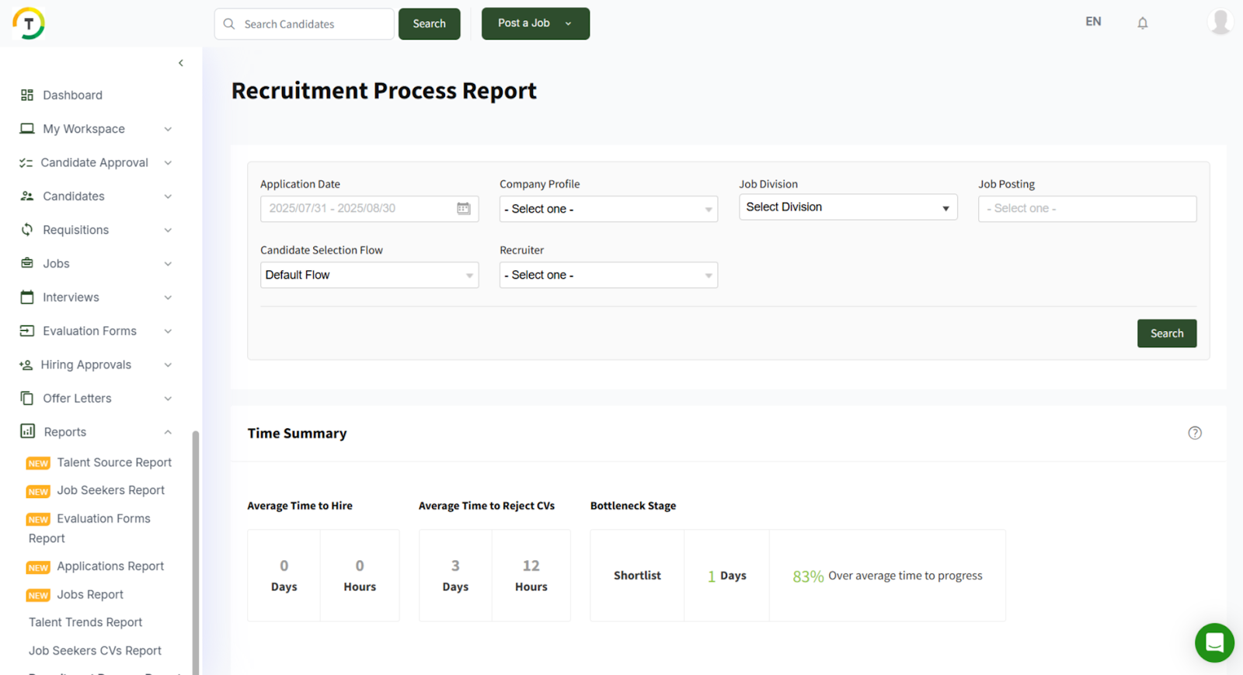Open the Company Profile dropdown

[608, 209]
